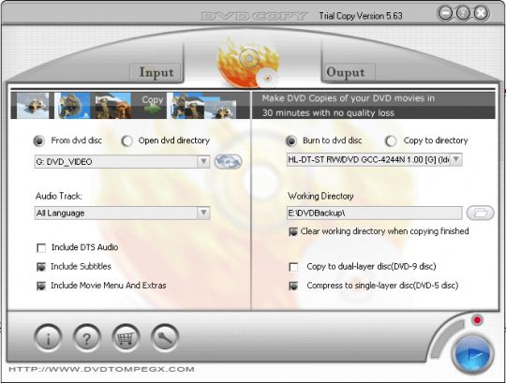Screen dimensions: 506x383
Task: Refresh DVD drive list icon
Action: click(228, 161)
